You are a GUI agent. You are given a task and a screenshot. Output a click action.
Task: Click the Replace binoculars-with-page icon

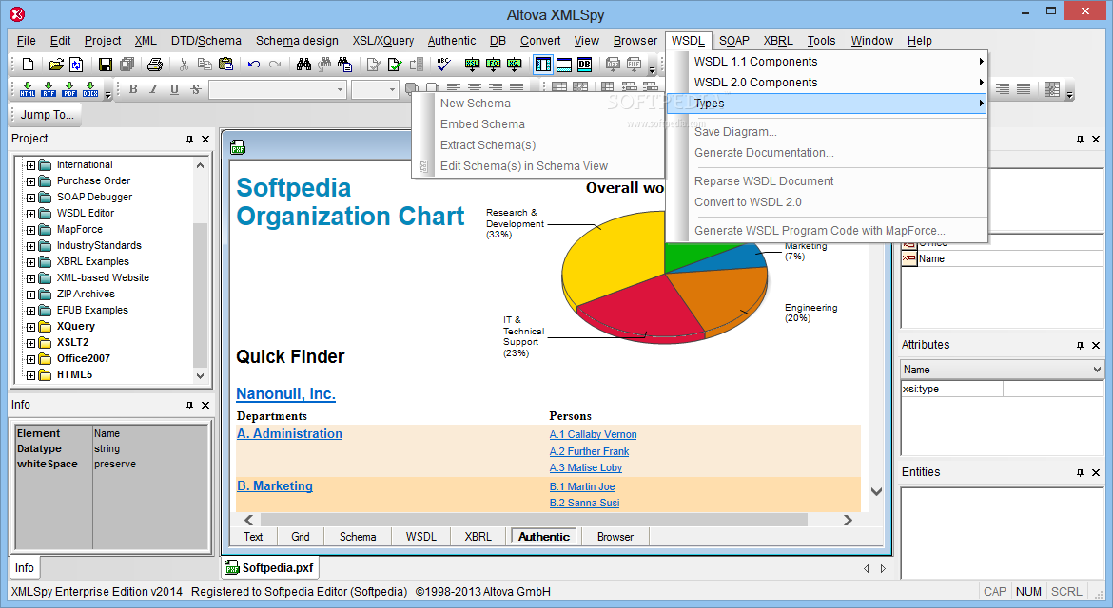coord(345,65)
